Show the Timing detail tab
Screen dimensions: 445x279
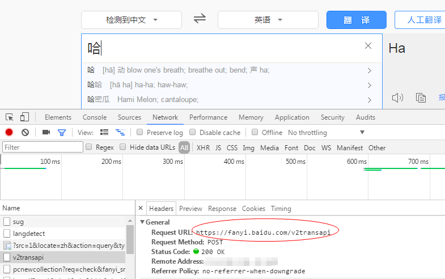pos(281,209)
